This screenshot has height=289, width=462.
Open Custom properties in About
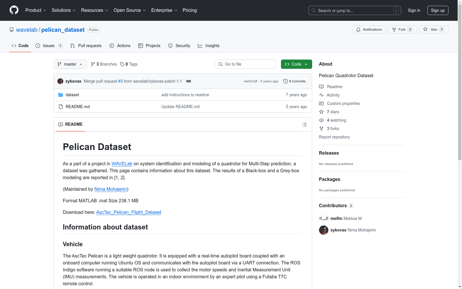pyautogui.click(x=340, y=103)
